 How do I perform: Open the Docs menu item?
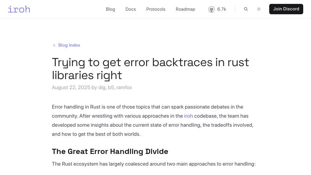pos(131,9)
